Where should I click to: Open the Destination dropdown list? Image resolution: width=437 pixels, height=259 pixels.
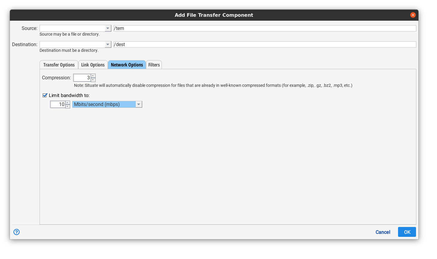tap(108, 44)
